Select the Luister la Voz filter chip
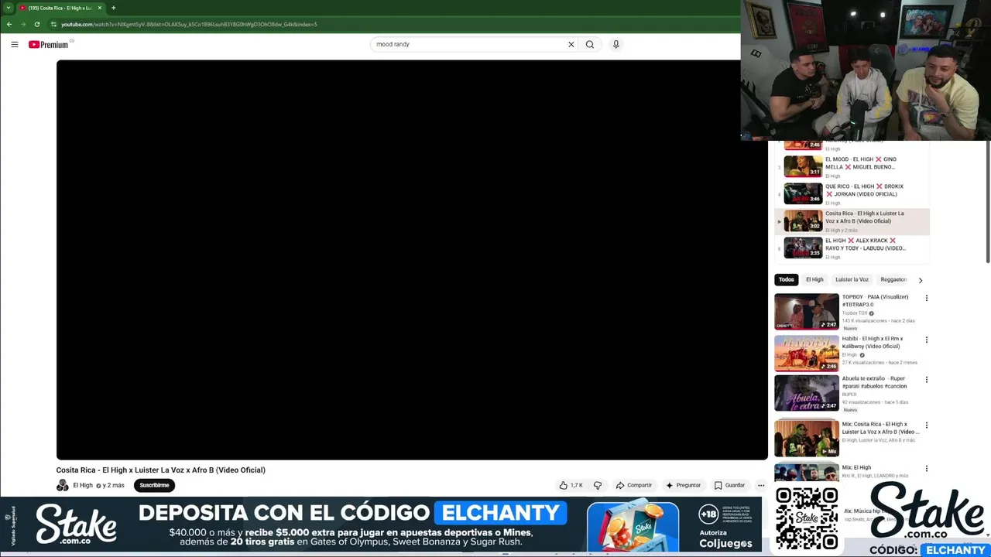 pyautogui.click(x=852, y=279)
